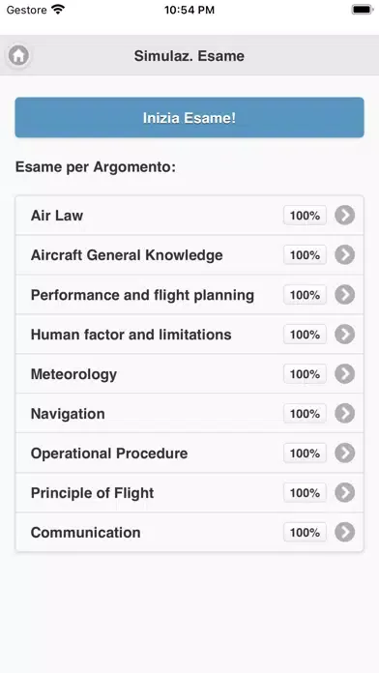
Task: Open Air Law chevron arrow
Action: (344, 216)
